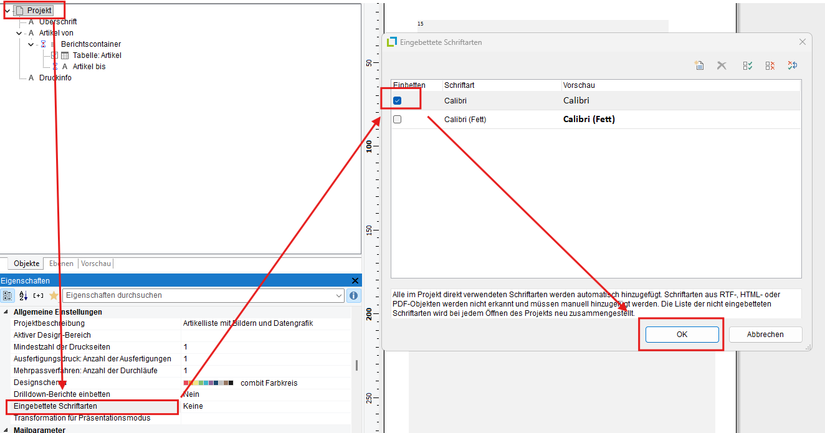Toggle the Tabelle: Artikel checkbox
This screenshot has width=825, height=433.
click(x=54, y=55)
